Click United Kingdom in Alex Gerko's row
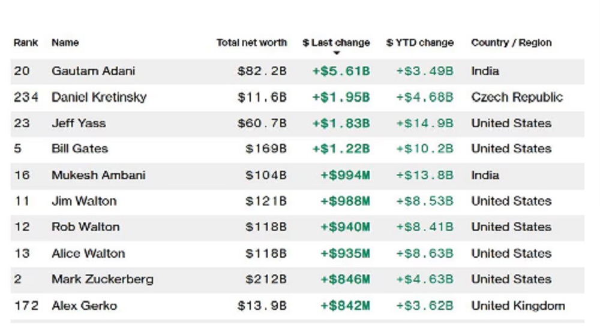The height and width of the screenshot is (335, 600). tap(518, 305)
